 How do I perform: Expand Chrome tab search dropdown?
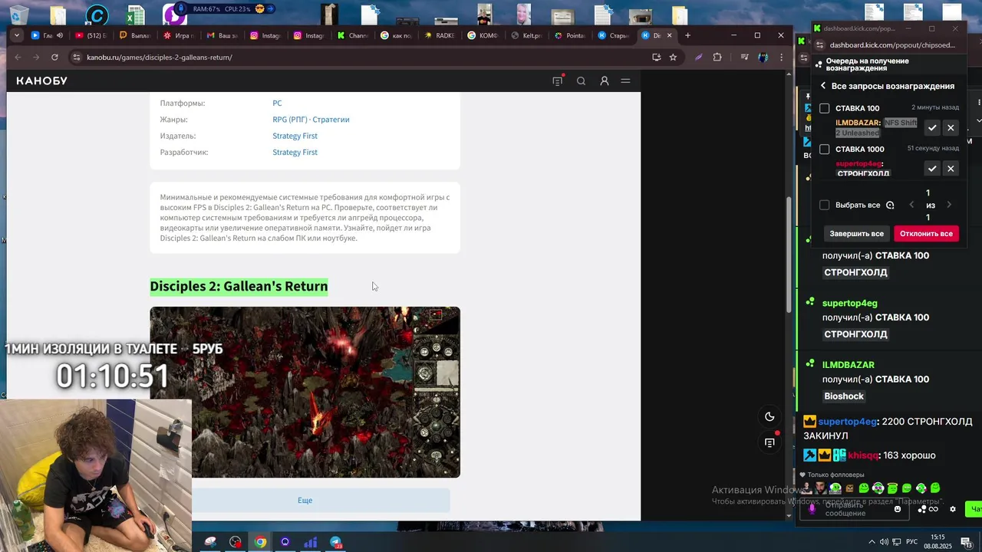coord(17,35)
